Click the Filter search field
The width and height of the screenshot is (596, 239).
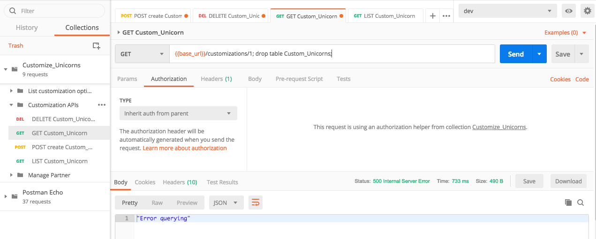point(54,11)
